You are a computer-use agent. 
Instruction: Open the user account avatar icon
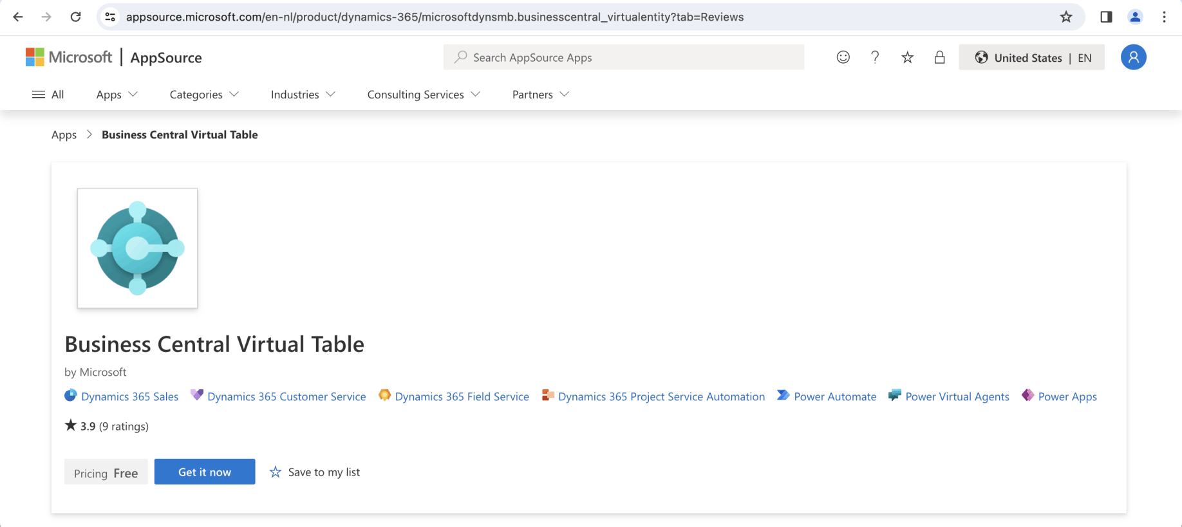tap(1133, 57)
